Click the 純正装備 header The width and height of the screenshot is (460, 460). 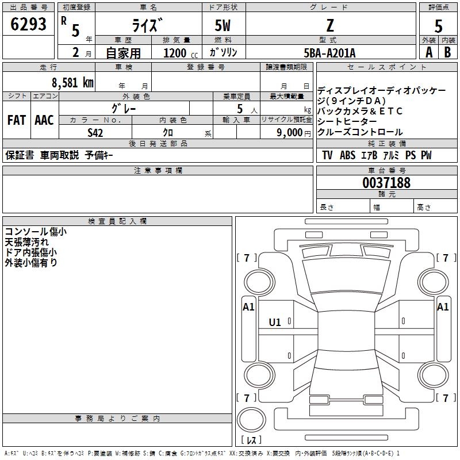tap(387, 143)
